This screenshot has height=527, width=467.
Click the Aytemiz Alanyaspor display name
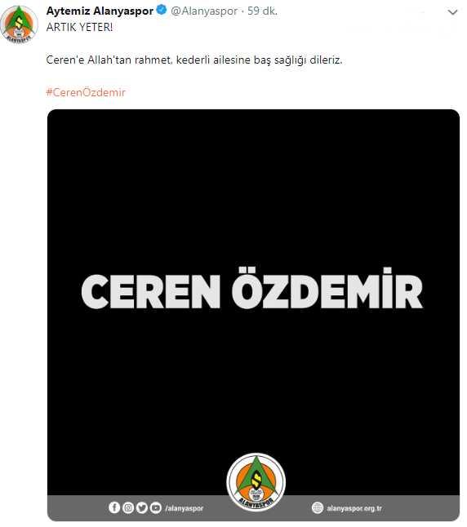click(100, 11)
